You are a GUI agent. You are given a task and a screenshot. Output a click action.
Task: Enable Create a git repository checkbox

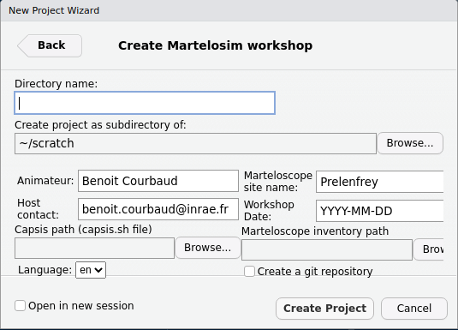click(x=249, y=272)
